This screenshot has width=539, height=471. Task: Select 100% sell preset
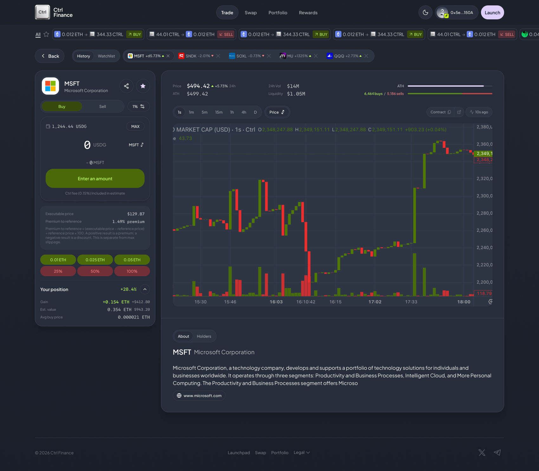tap(132, 271)
